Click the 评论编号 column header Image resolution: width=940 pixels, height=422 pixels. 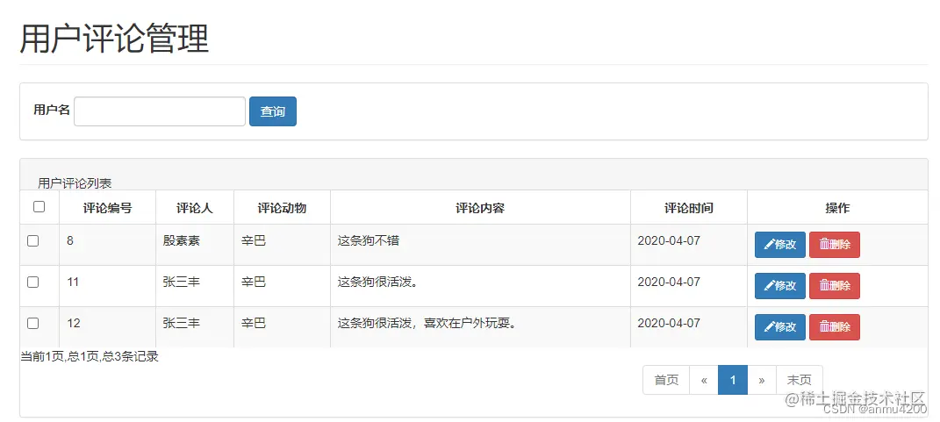[x=107, y=208]
